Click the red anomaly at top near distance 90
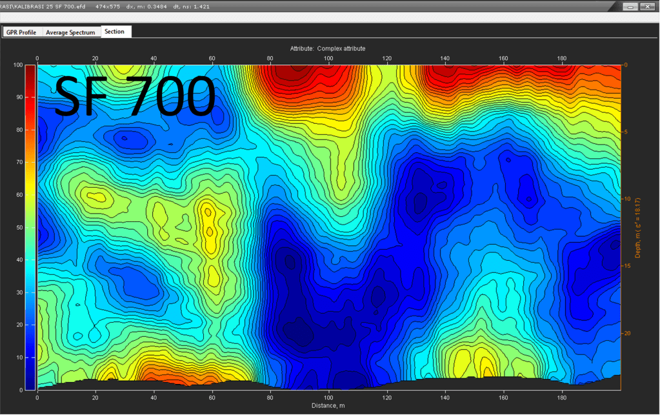 coord(284,77)
